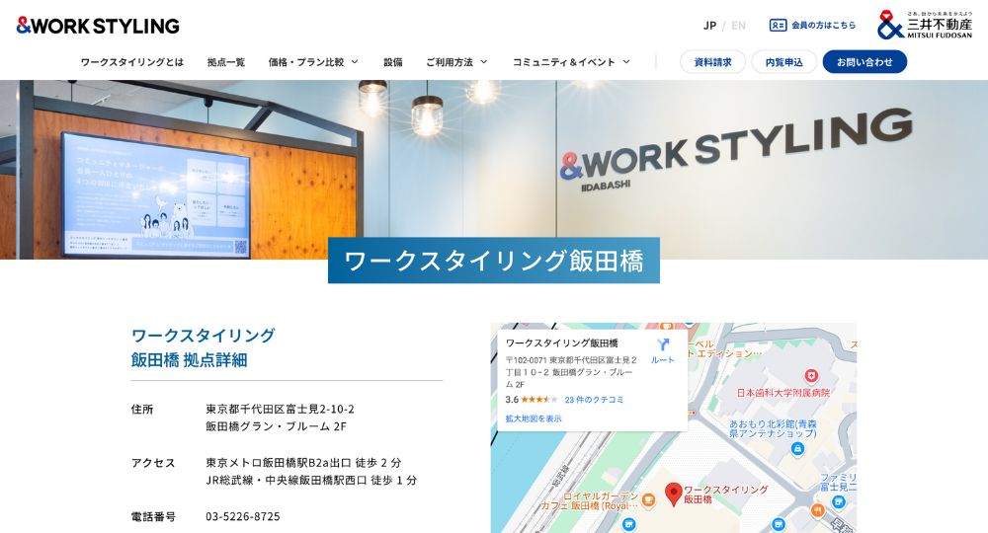Click 飯田橋グラン・ブルーム 2F text

tap(276, 426)
